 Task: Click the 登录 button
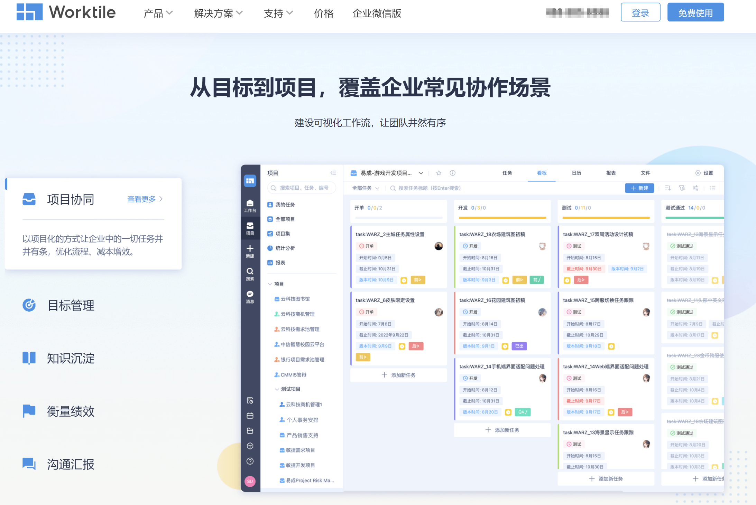pos(640,12)
